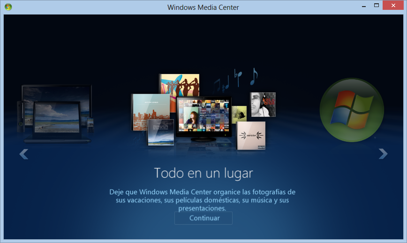Click the central TV showing the photo grid
The height and width of the screenshot is (243, 407).
[204, 117]
